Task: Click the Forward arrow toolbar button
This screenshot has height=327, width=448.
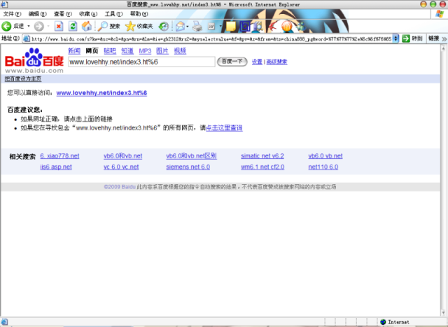Action: pyautogui.click(x=39, y=27)
